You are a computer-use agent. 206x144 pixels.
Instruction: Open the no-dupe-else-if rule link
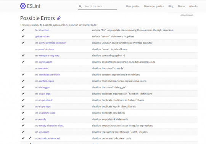click(44, 100)
